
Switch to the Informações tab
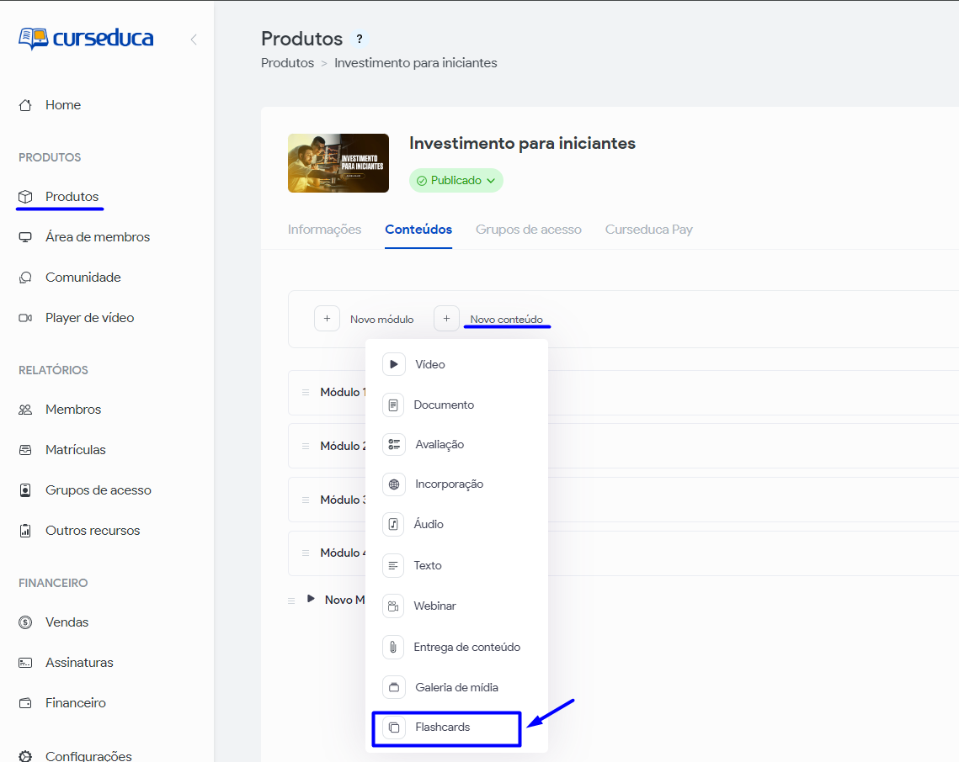pyautogui.click(x=324, y=230)
